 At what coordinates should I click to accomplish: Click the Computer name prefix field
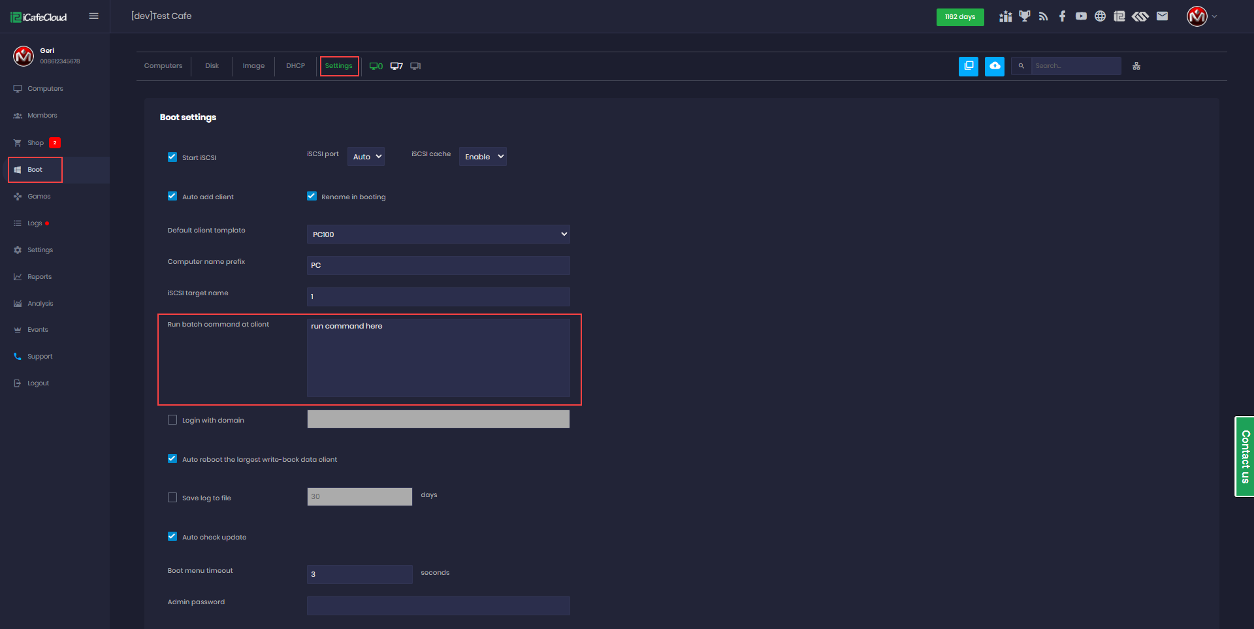pos(438,266)
